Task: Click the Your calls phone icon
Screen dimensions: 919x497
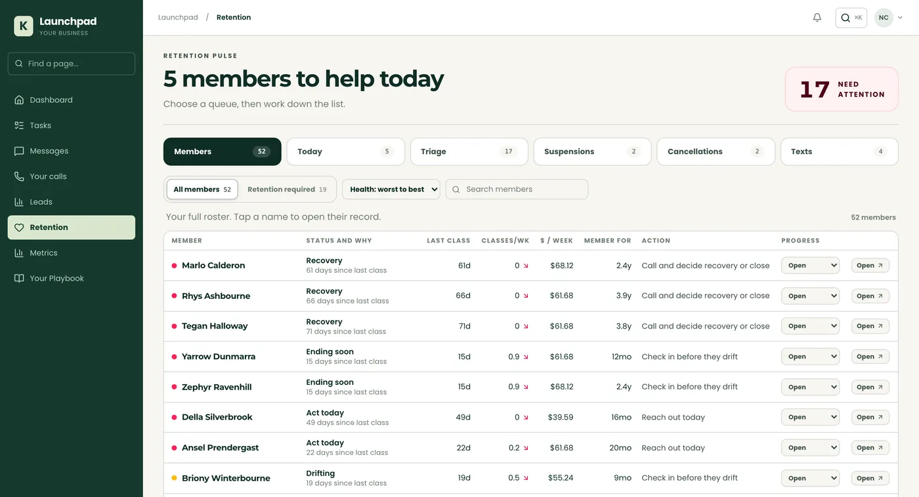Action: (x=19, y=176)
